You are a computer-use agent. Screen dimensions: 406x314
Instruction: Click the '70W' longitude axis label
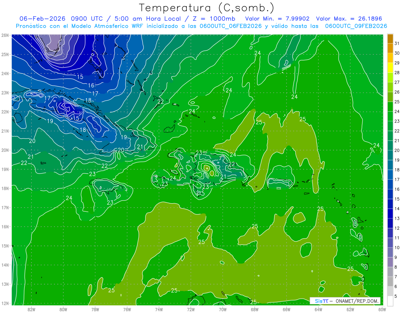point(223,309)
